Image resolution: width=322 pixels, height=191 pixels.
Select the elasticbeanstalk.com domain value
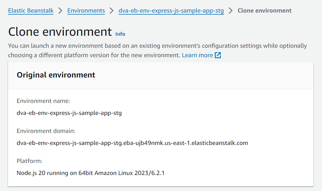(132, 143)
